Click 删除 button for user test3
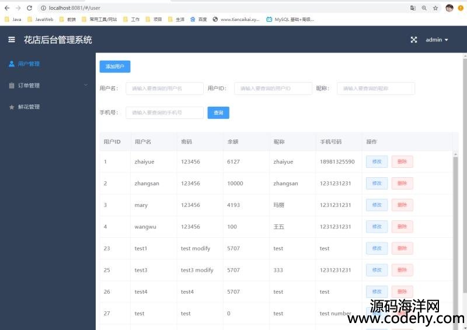The width and height of the screenshot is (467, 330). coord(402,270)
